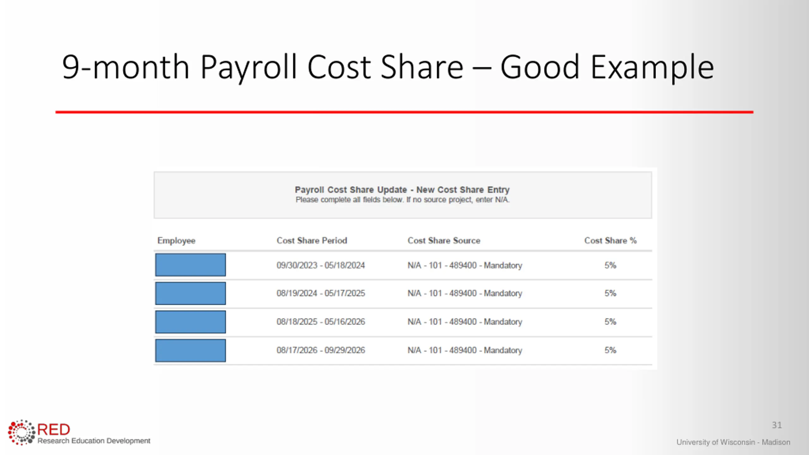Click the period 08/17/2026 - 09/29/2026
809x455 pixels.
click(x=320, y=350)
